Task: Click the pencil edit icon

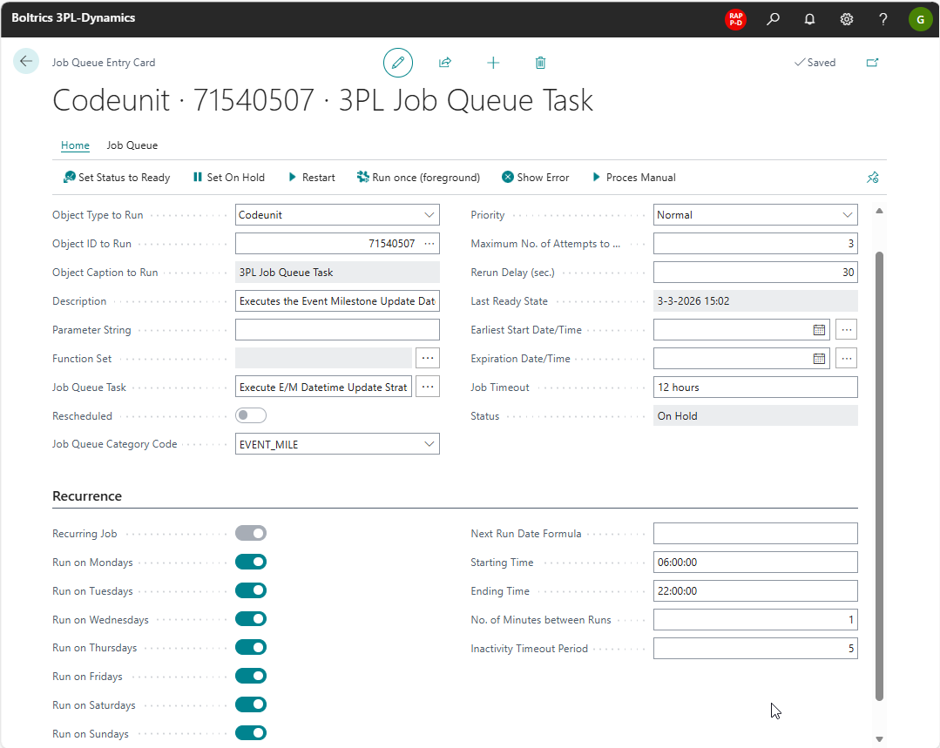Action: click(x=398, y=63)
